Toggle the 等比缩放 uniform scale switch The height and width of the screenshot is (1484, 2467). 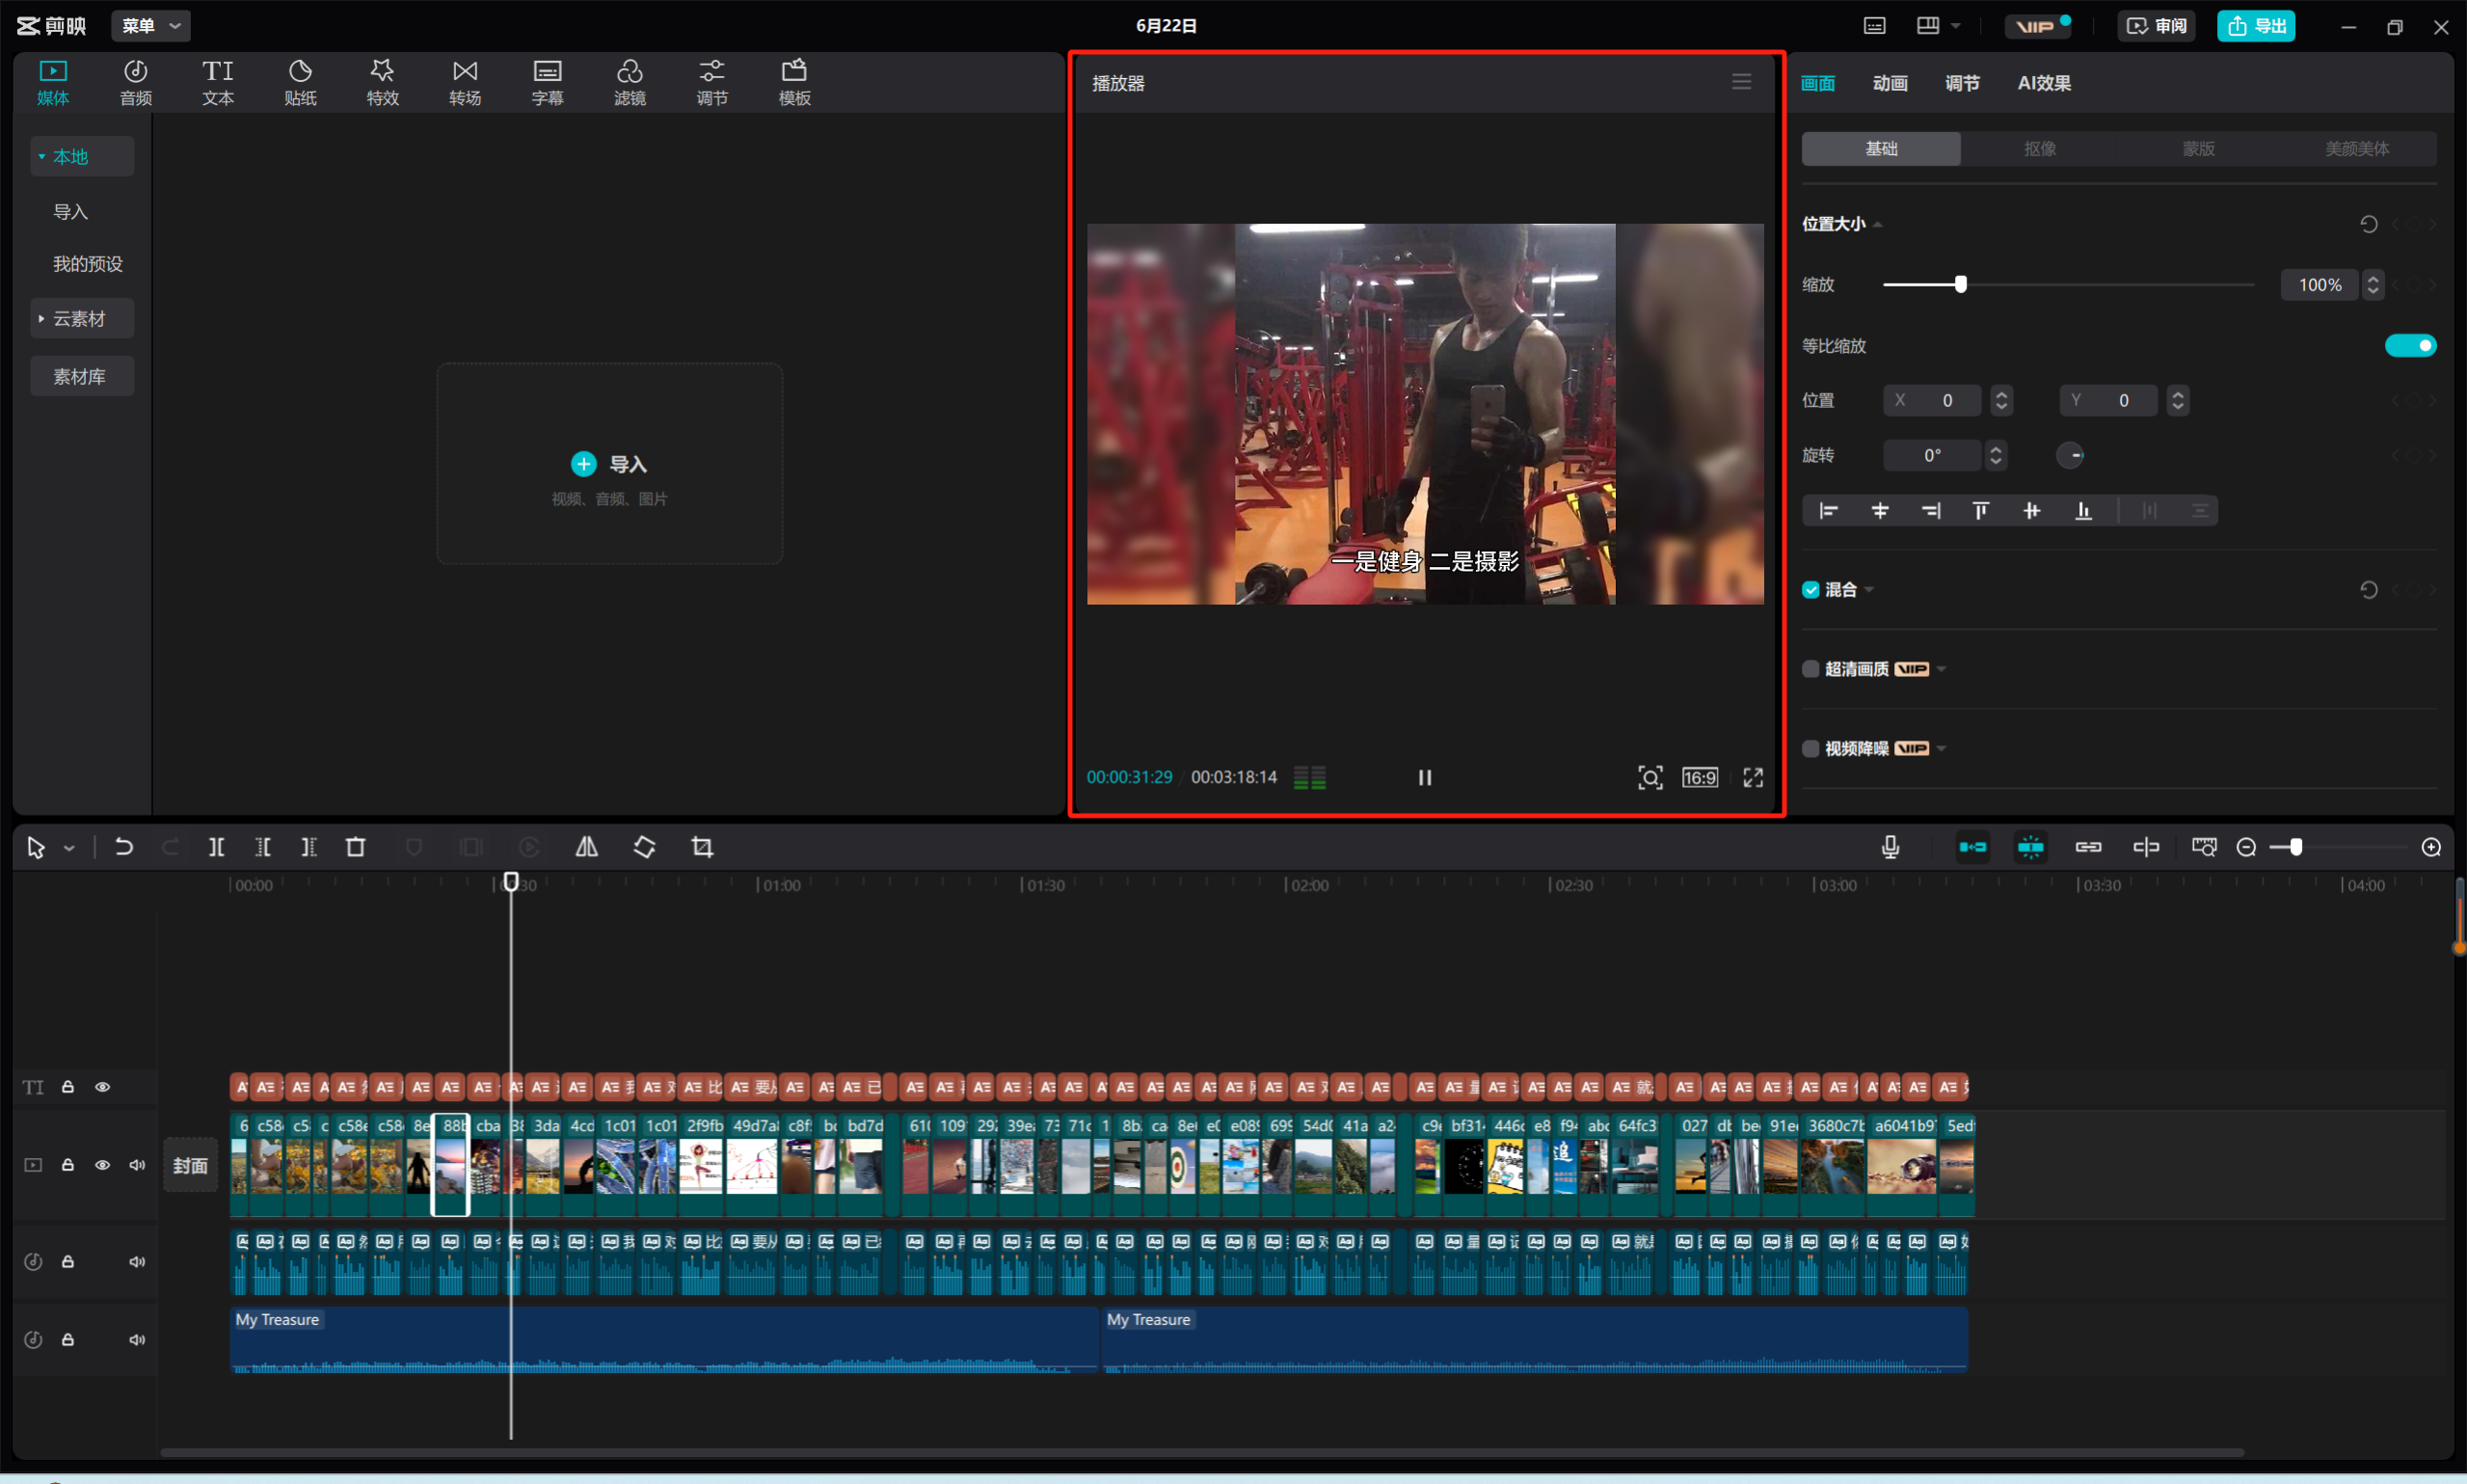coord(2410,346)
